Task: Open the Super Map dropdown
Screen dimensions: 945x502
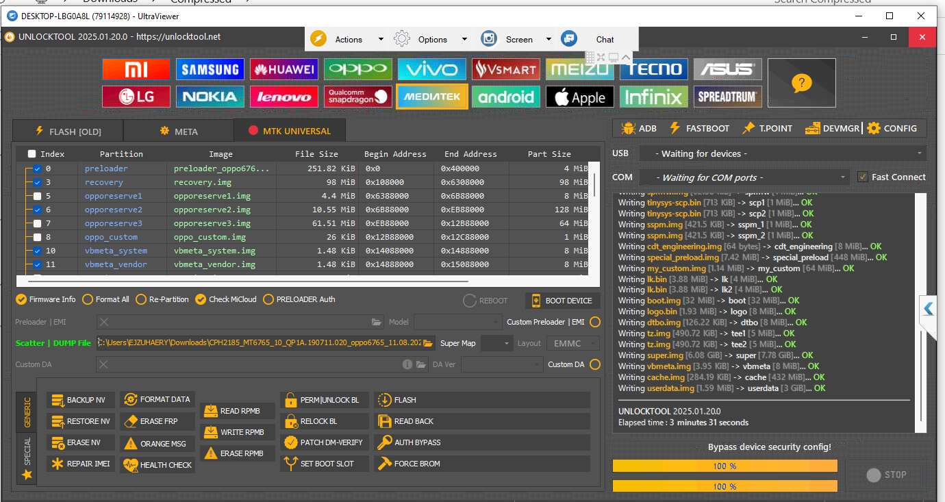Action: tap(496, 343)
